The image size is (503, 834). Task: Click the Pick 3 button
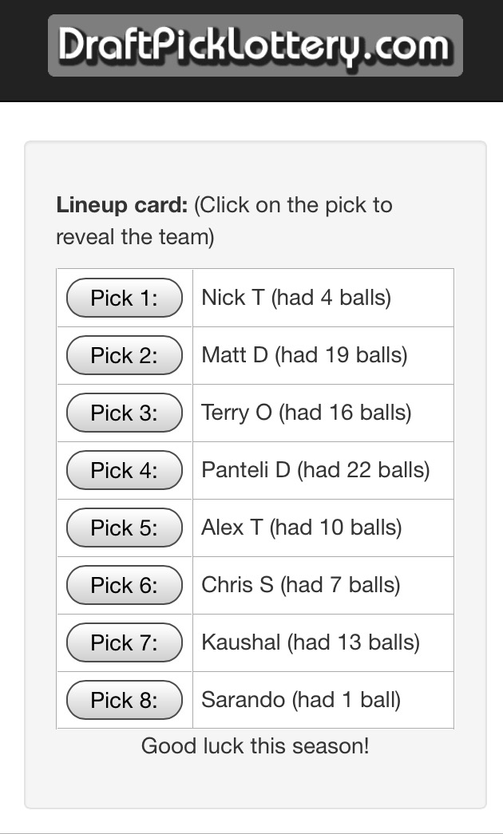pyautogui.click(x=125, y=413)
